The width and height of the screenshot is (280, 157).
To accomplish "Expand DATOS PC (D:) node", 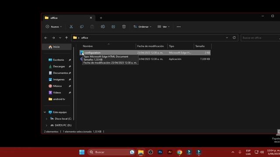I will pos(47,125).
